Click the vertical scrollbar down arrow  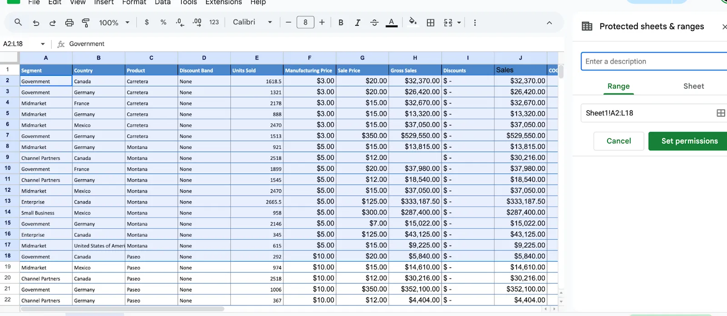(x=561, y=301)
